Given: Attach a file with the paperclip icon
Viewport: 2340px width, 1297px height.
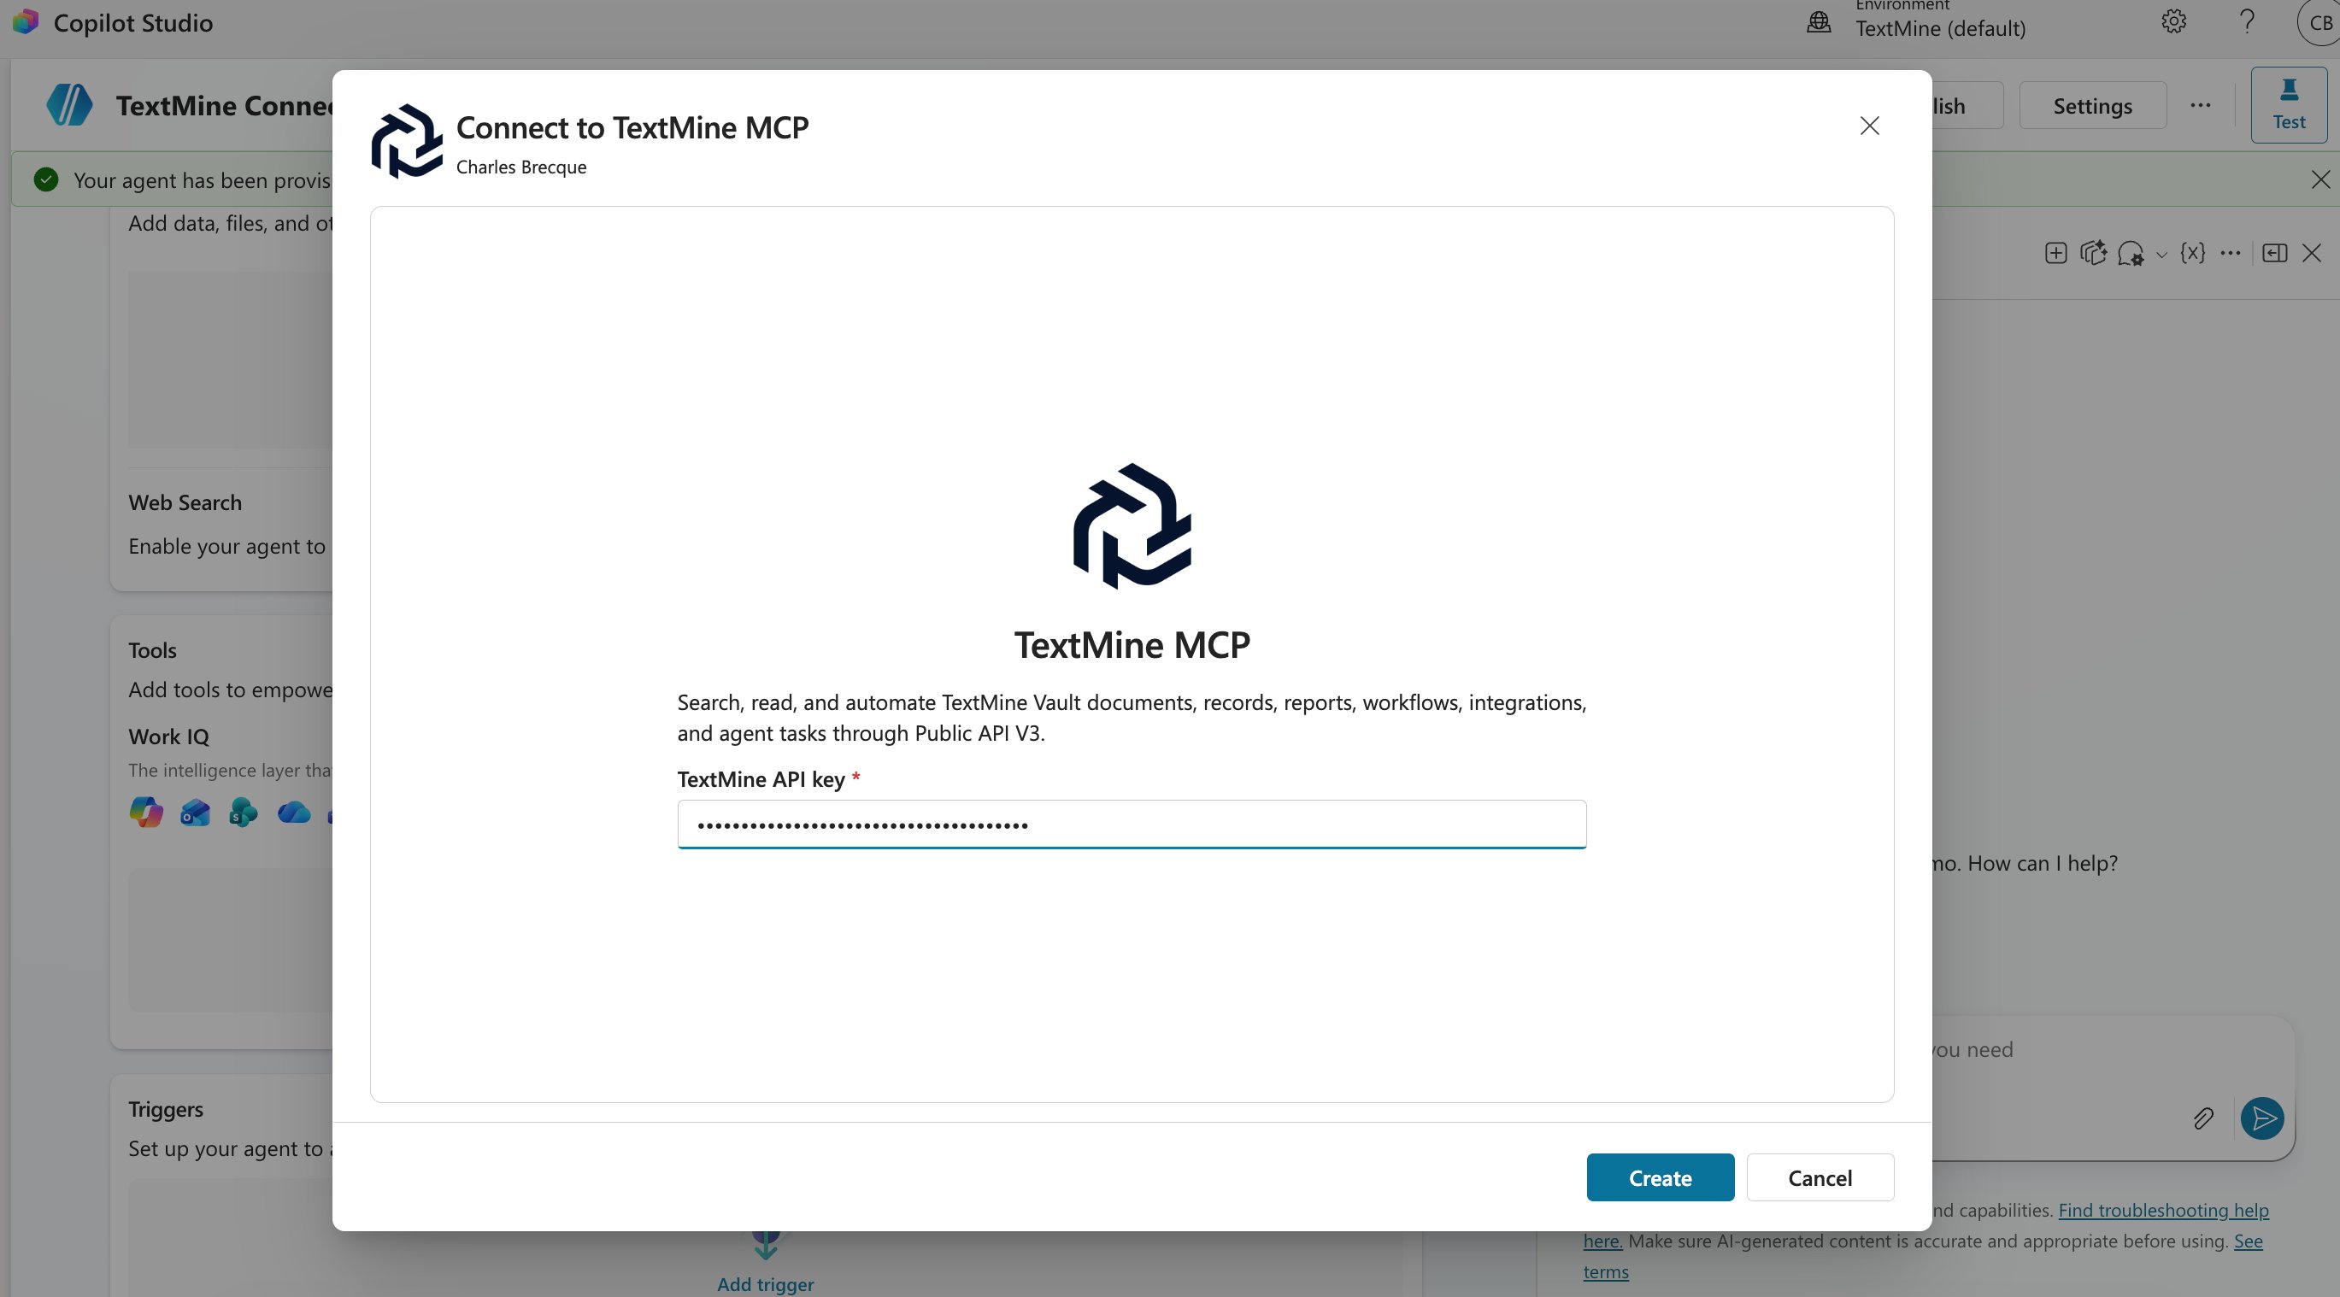Looking at the screenshot, I should point(2203,1118).
